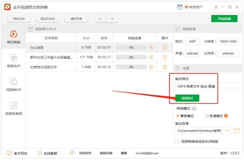Select the 加密格式视频文件 file name

43,67
